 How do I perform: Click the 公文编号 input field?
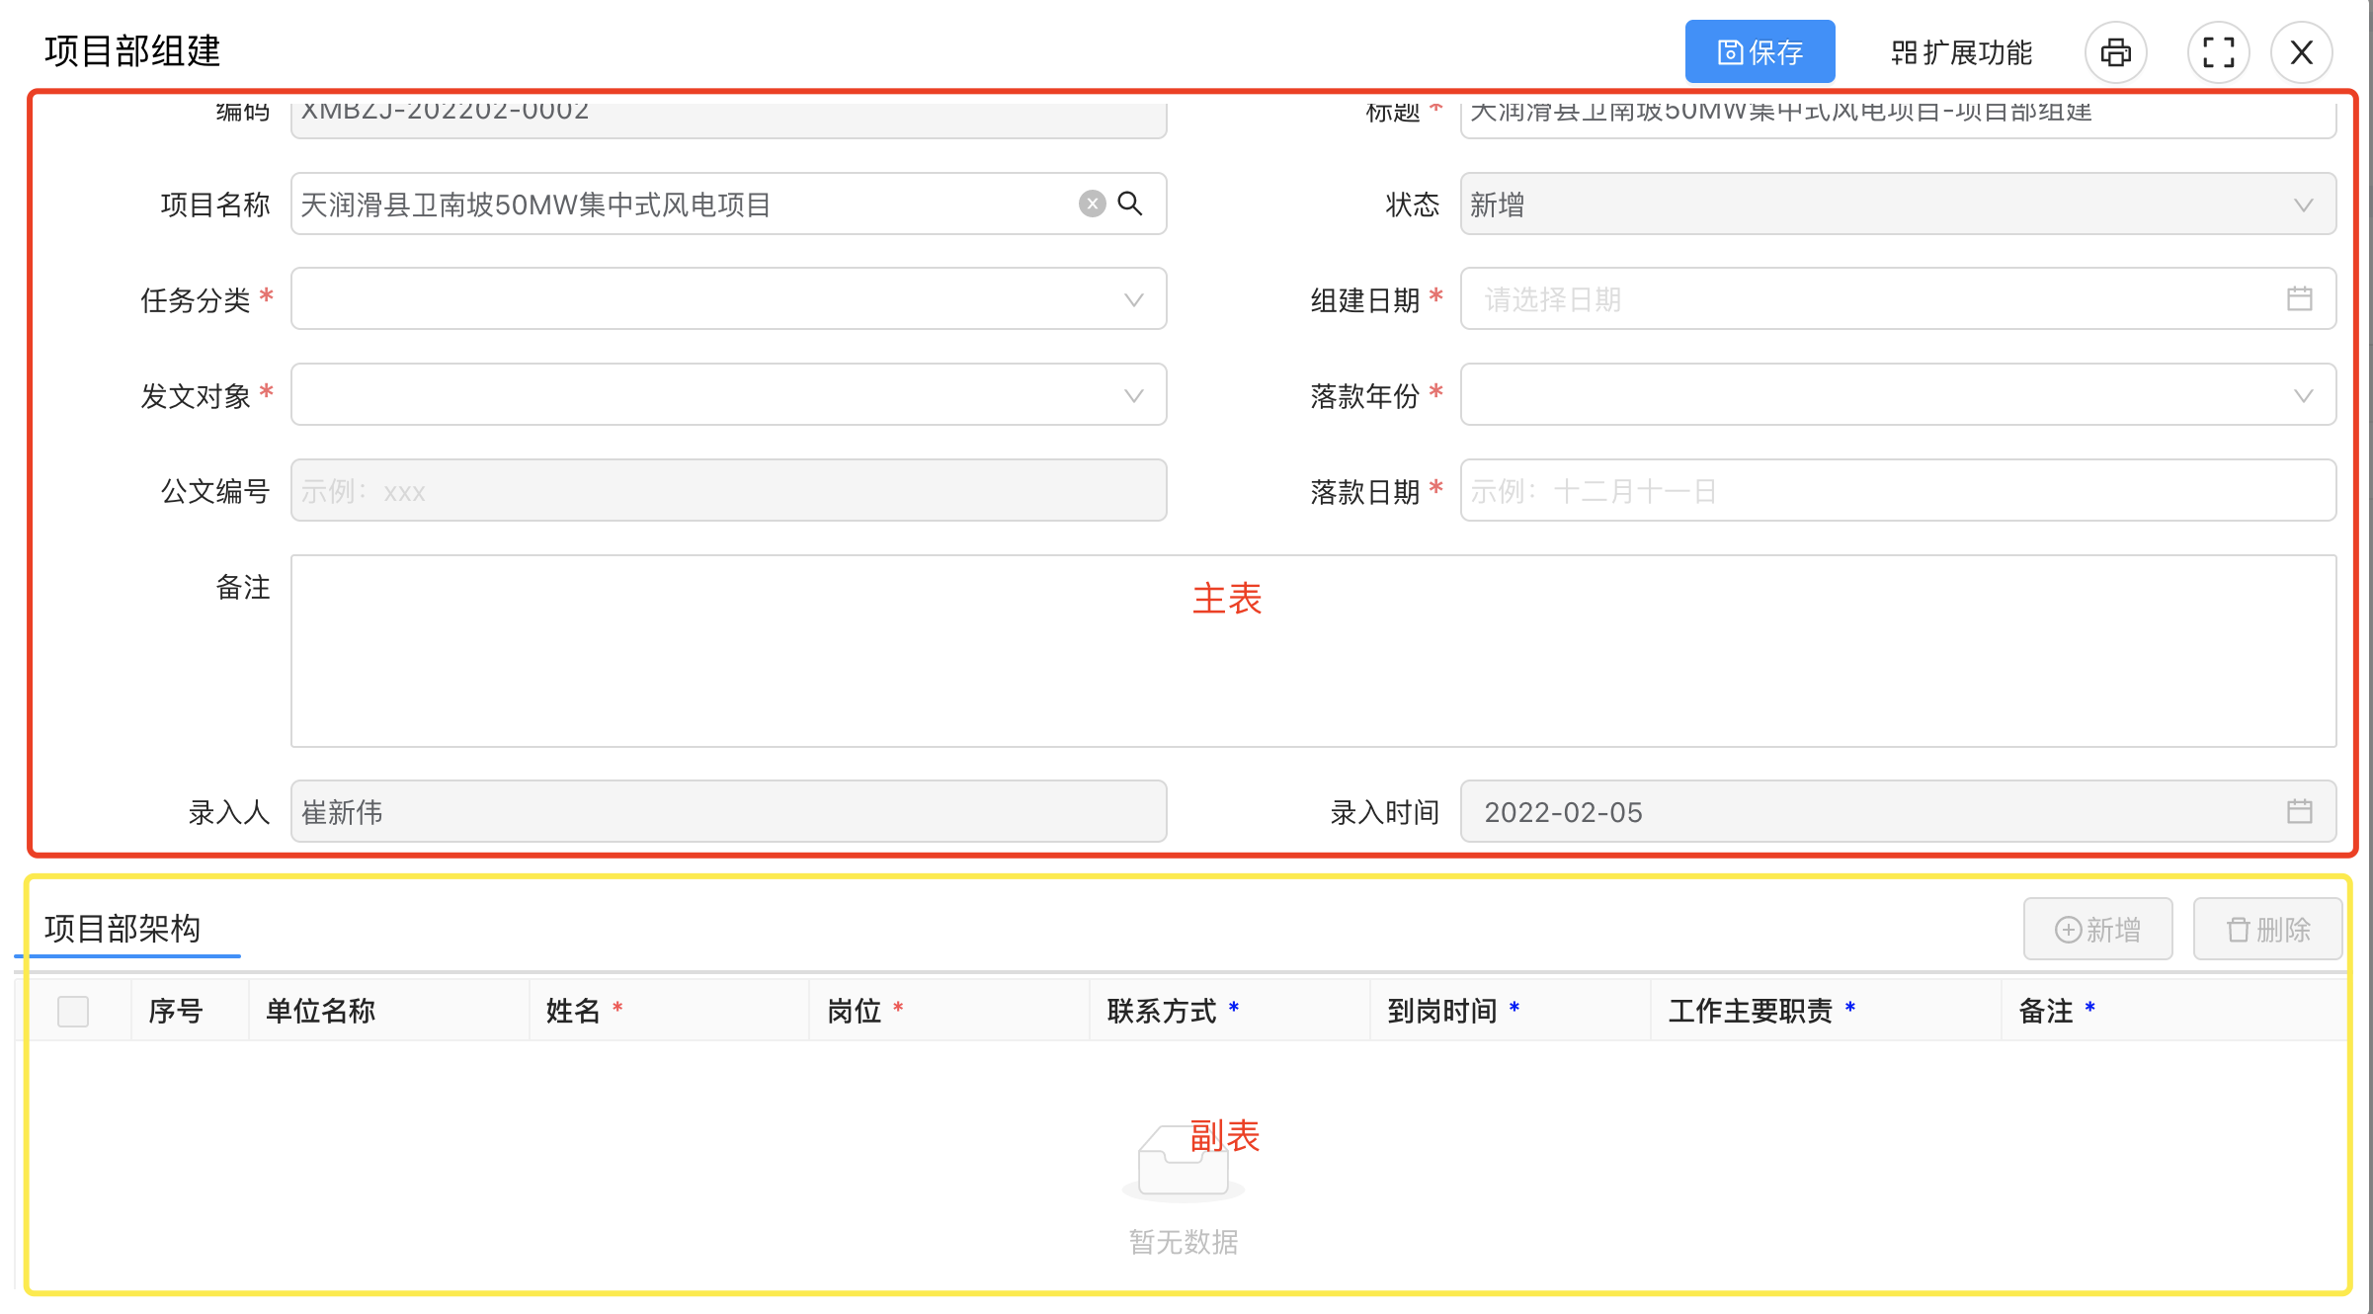[728, 490]
